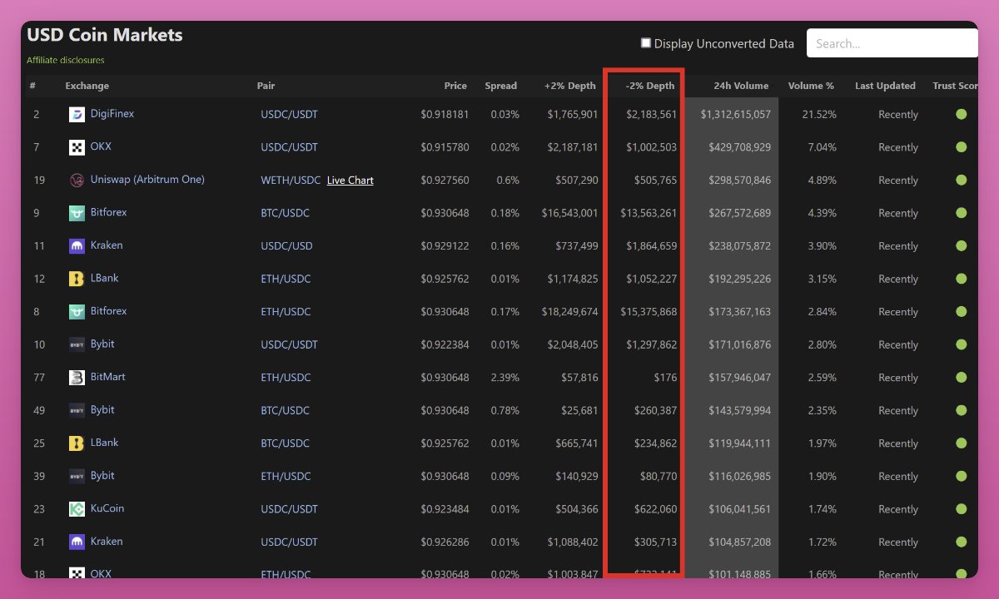Viewport: 999px width, 599px height.
Task: Click the Uniswap Arbitrum One logo icon
Action: click(x=77, y=181)
